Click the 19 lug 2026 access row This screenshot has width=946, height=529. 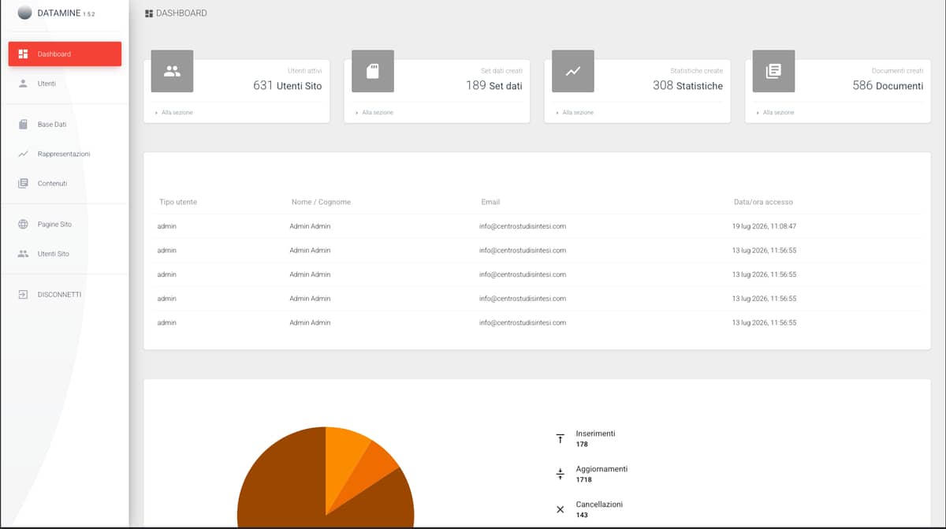(x=537, y=226)
